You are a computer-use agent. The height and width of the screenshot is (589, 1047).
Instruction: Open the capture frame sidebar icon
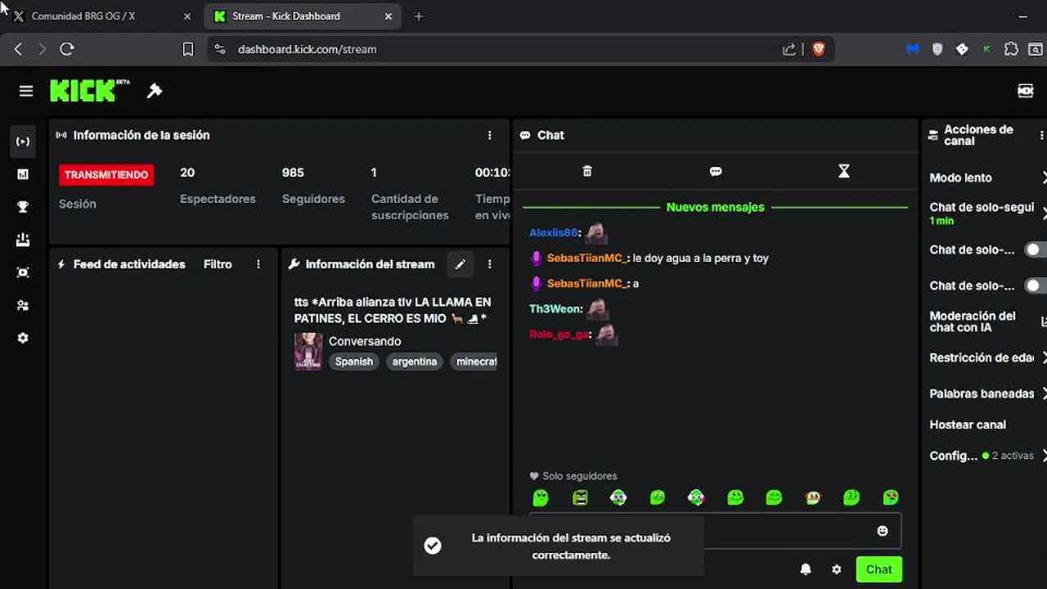(23, 272)
